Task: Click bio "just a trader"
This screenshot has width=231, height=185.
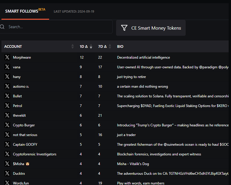Action: pos(126,135)
